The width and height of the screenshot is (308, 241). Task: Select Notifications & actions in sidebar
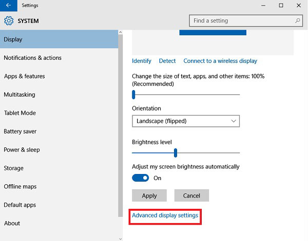(32, 58)
